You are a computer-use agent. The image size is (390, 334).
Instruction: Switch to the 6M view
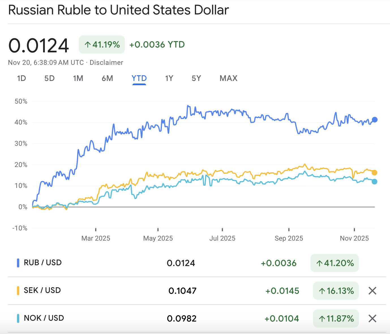point(107,78)
